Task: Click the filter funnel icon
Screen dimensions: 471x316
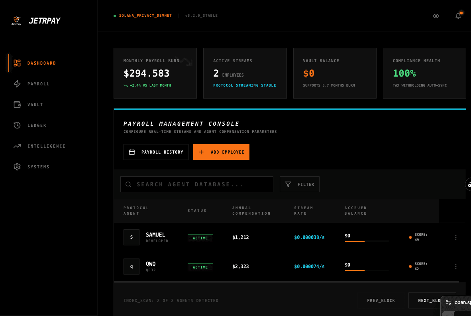Action: (288, 184)
